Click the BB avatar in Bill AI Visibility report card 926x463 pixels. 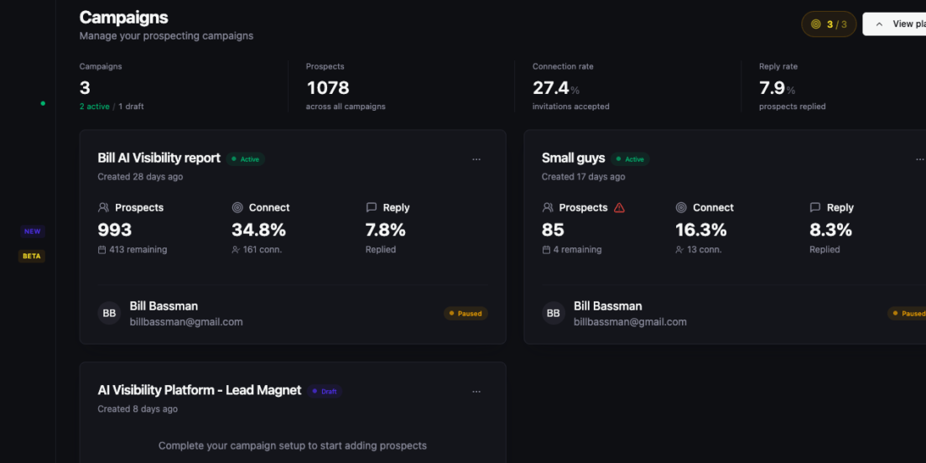(109, 314)
